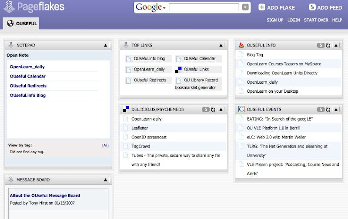Click the Pageflakes logo
The image size is (348, 219).
click(x=34, y=7)
